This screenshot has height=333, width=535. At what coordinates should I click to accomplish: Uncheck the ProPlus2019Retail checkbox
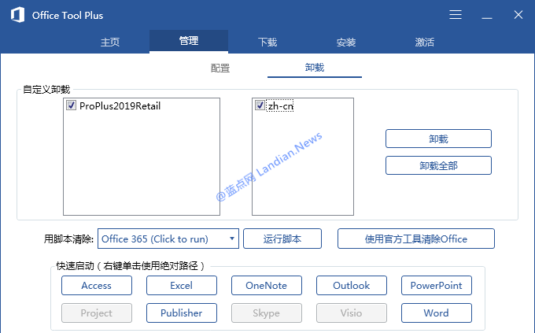[x=71, y=105]
